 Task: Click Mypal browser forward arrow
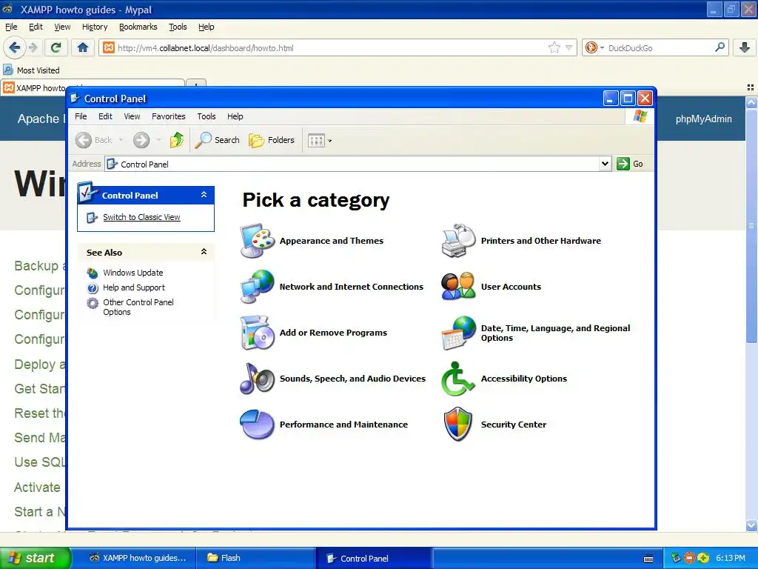[33, 47]
